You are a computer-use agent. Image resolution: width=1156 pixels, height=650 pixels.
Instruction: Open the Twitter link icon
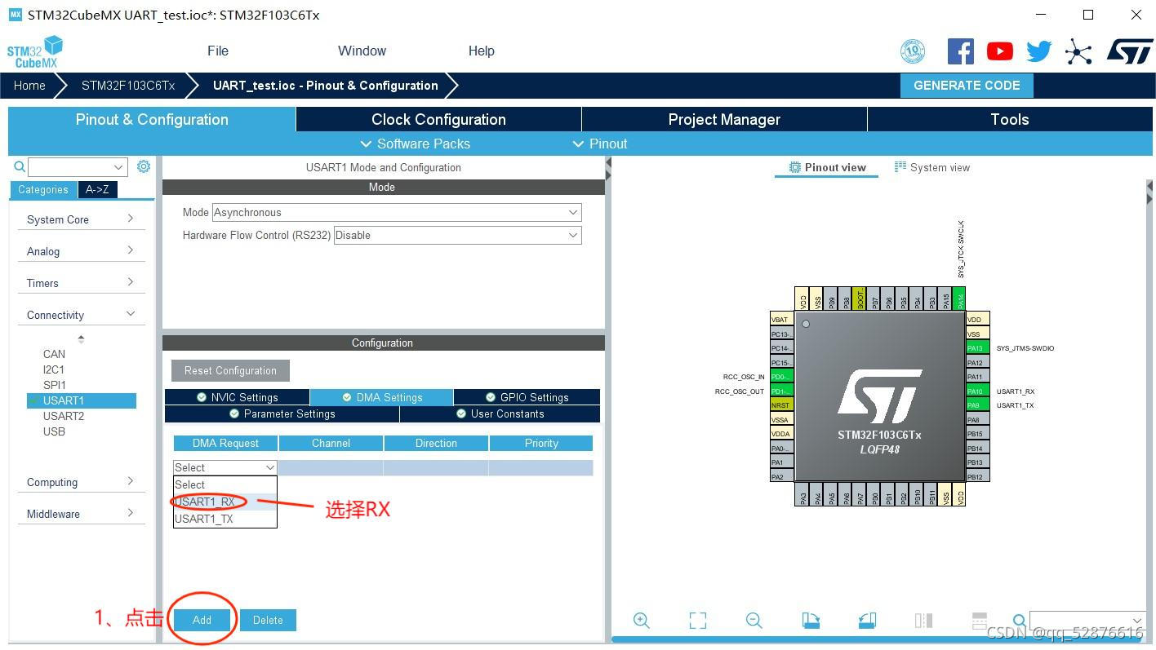1039,51
